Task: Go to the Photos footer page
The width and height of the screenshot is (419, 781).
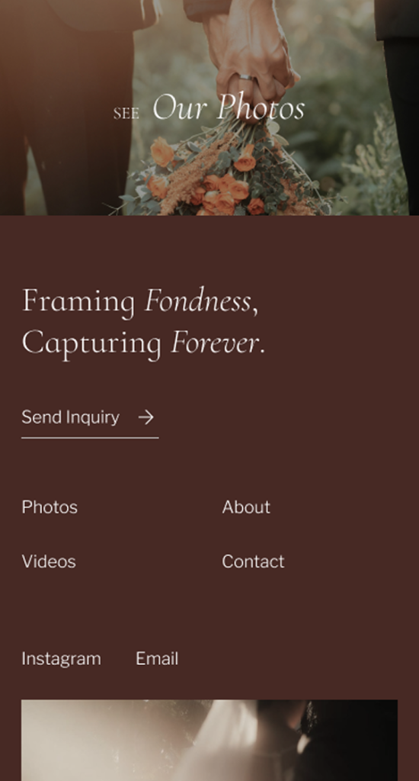Action: (x=50, y=507)
